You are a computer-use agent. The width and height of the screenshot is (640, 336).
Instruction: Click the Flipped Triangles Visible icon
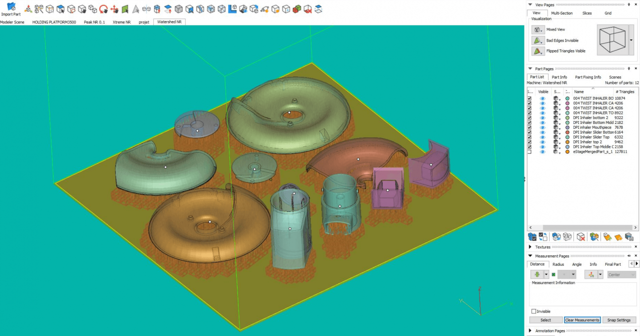538,51
